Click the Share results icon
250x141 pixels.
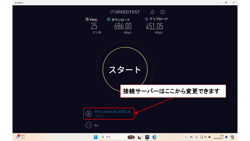coord(152,12)
